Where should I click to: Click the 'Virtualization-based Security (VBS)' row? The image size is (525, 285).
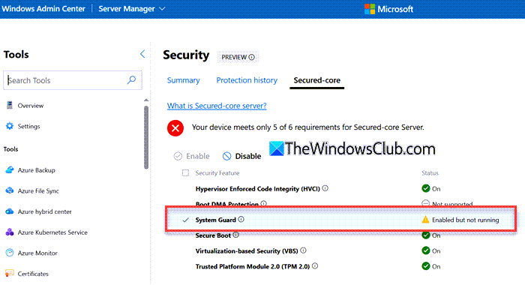[340, 250]
